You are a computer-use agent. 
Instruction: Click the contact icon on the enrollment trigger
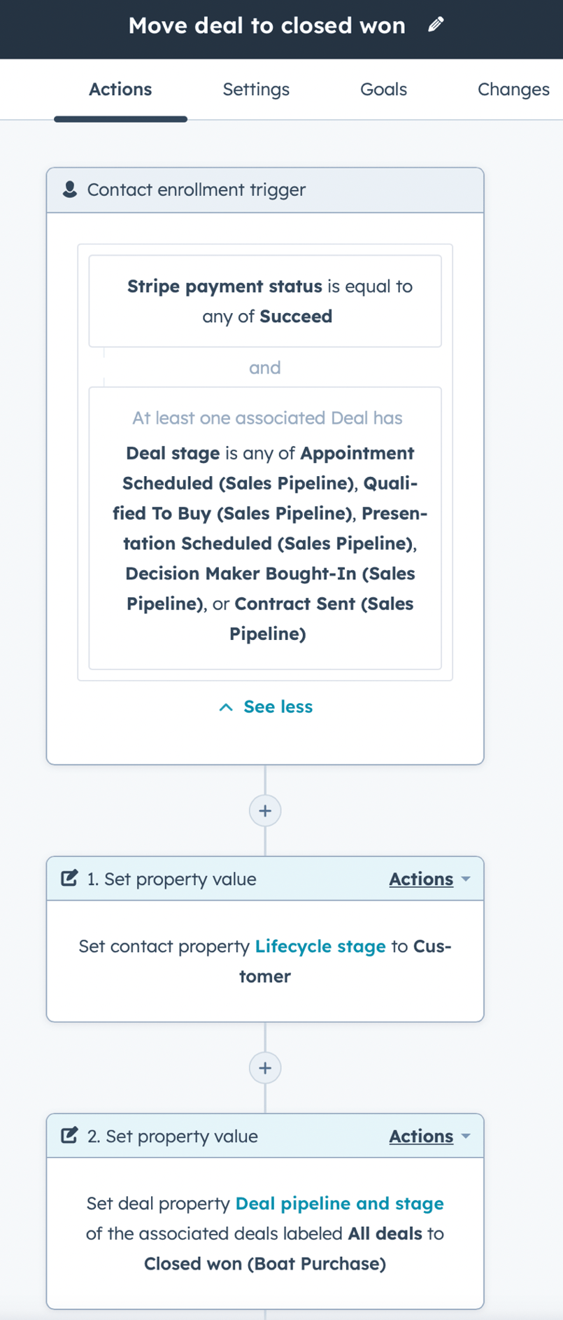[70, 188]
